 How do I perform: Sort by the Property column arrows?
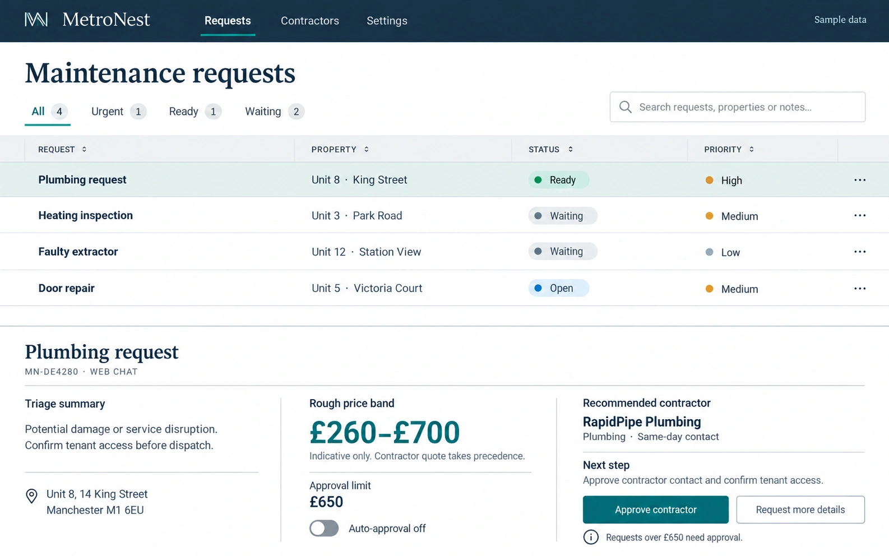[367, 150]
